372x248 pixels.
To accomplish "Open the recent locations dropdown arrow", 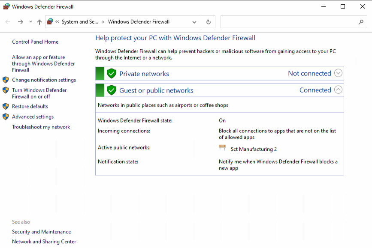I will [x=30, y=21].
